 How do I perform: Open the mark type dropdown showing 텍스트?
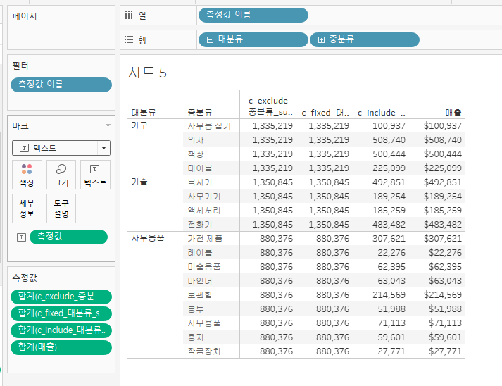pyautogui.click(x=61, y=148)
